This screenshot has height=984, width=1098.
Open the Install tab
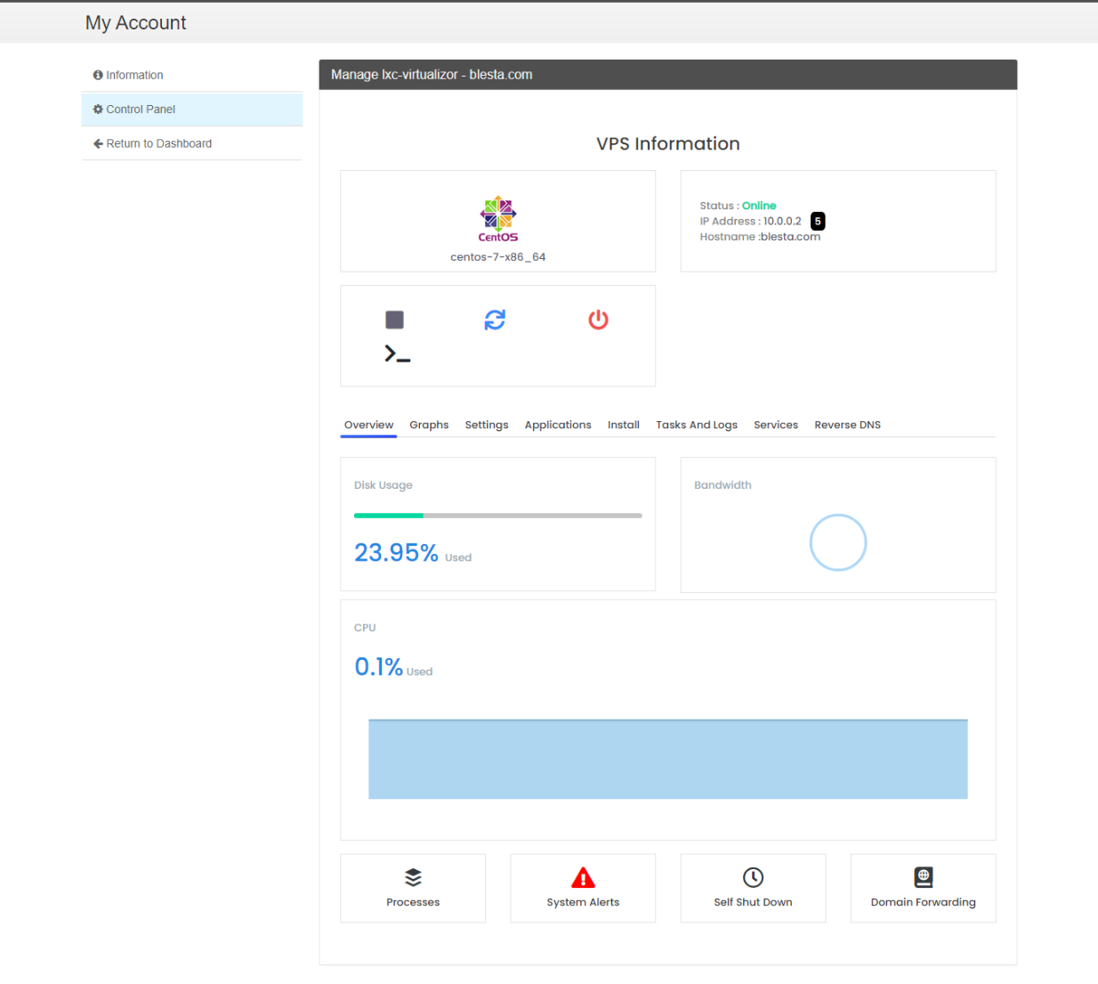tap(623, 425)
